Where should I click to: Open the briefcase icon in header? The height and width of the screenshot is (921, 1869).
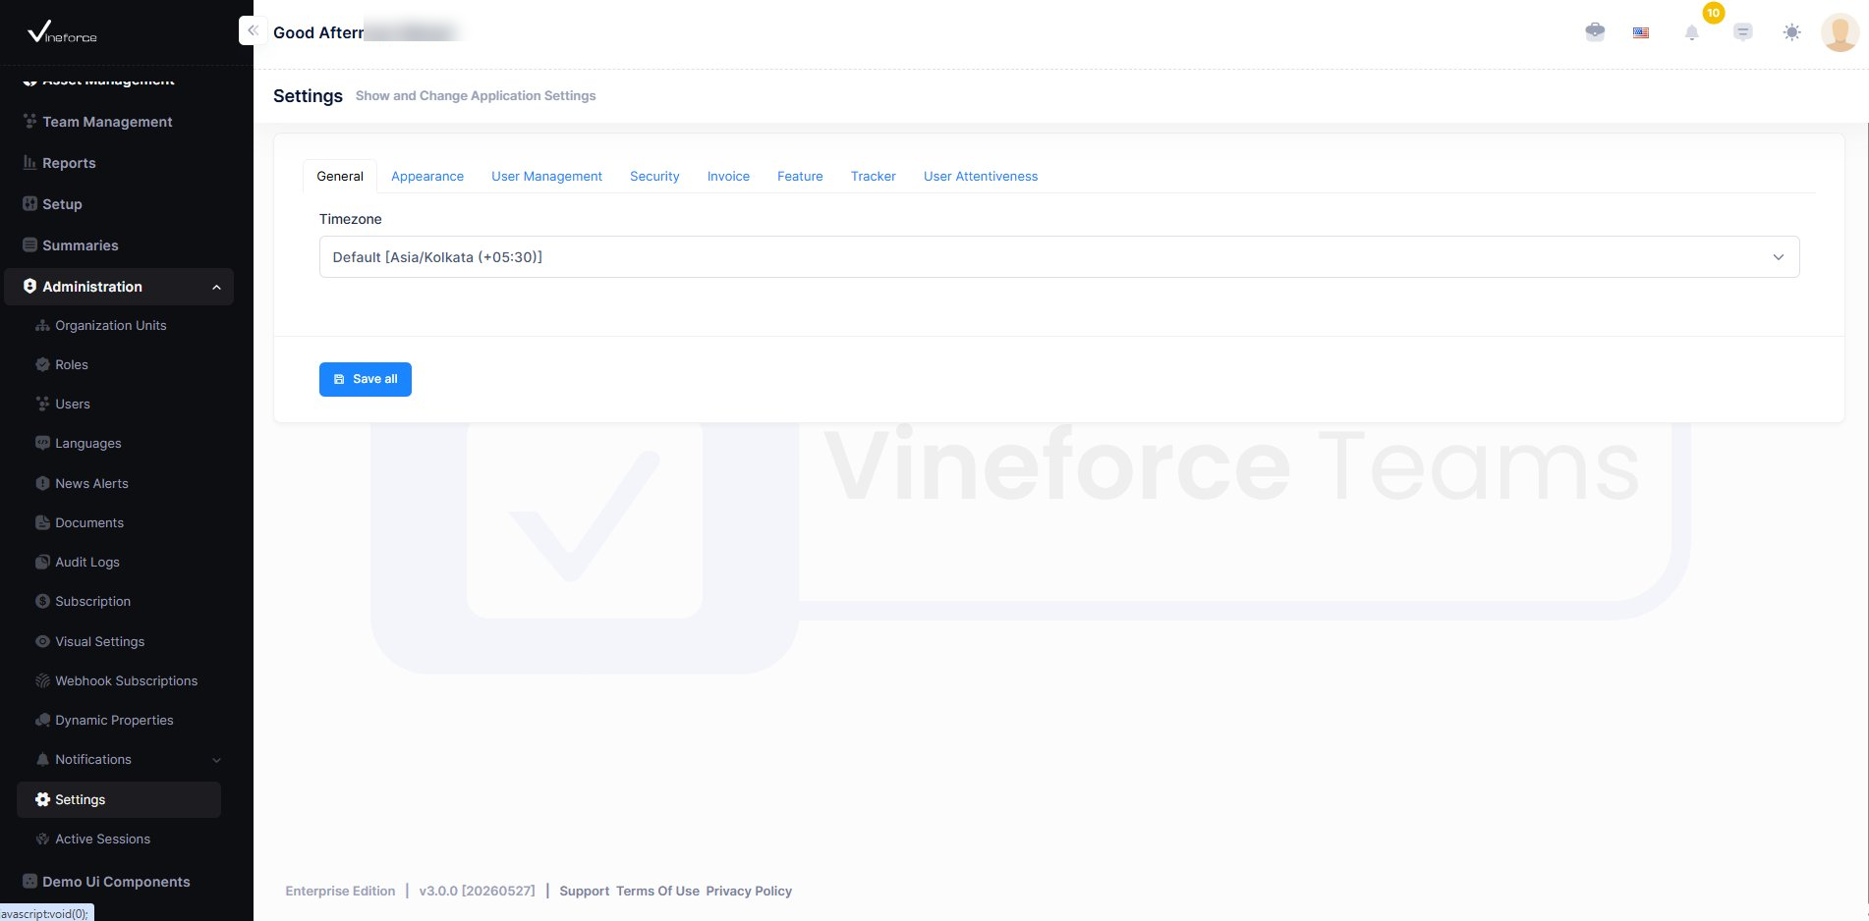tap(1595, 32)
